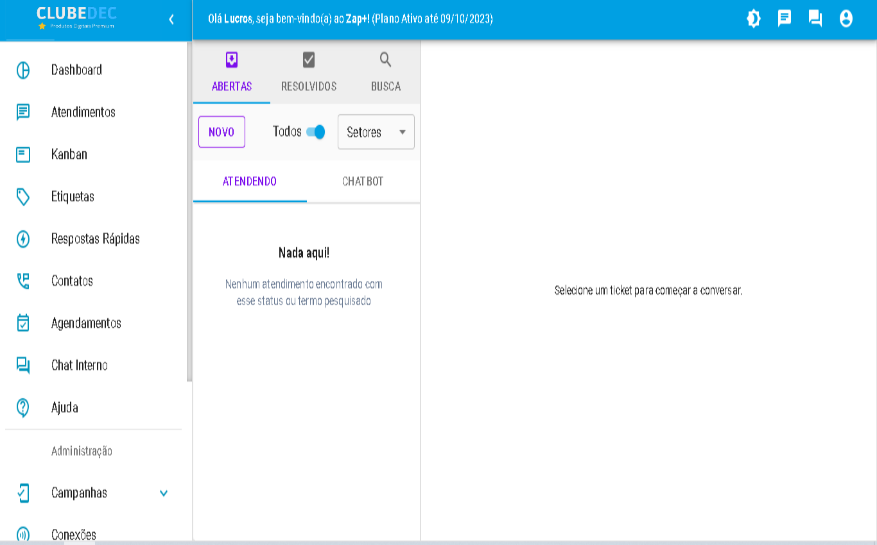Click the NOVO button
Viewport: 877px width, 545px height.
(x=221, y=132)
